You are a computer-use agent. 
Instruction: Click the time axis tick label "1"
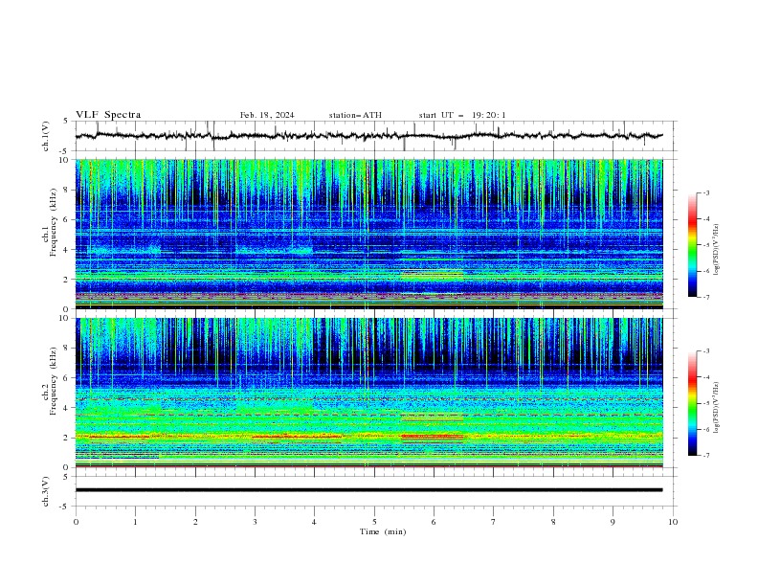pos(135,522)
